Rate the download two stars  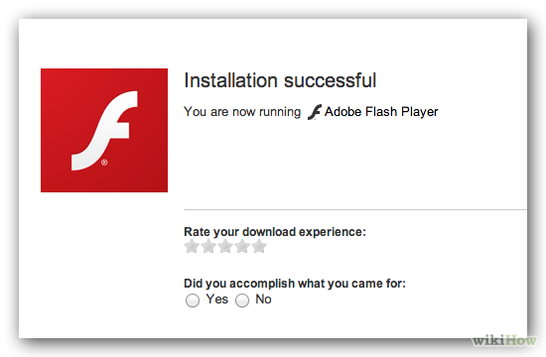[x=208, y=246]
